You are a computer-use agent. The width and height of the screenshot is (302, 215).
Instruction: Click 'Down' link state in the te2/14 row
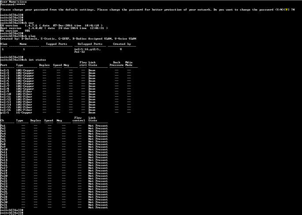pos(92,105)
